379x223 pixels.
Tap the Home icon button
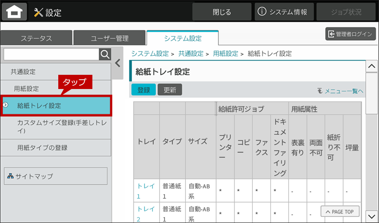click(x=14, y=12)
